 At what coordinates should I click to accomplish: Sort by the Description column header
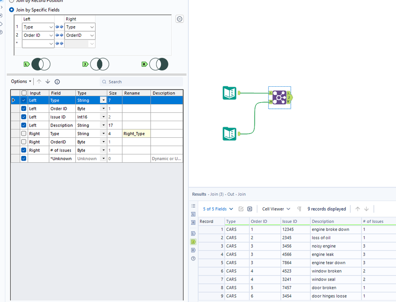(336, 221)
